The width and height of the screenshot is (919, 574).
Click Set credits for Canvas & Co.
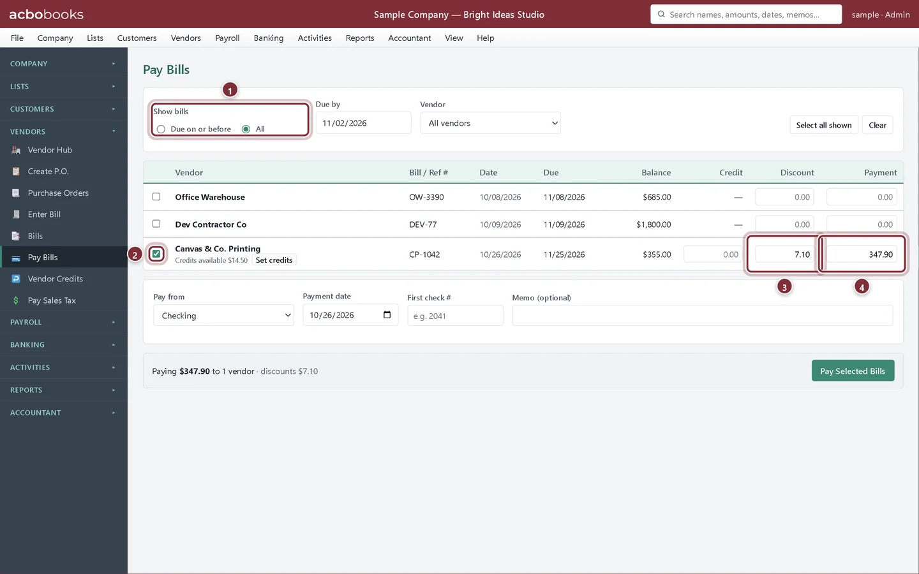[x=274, y=260]
